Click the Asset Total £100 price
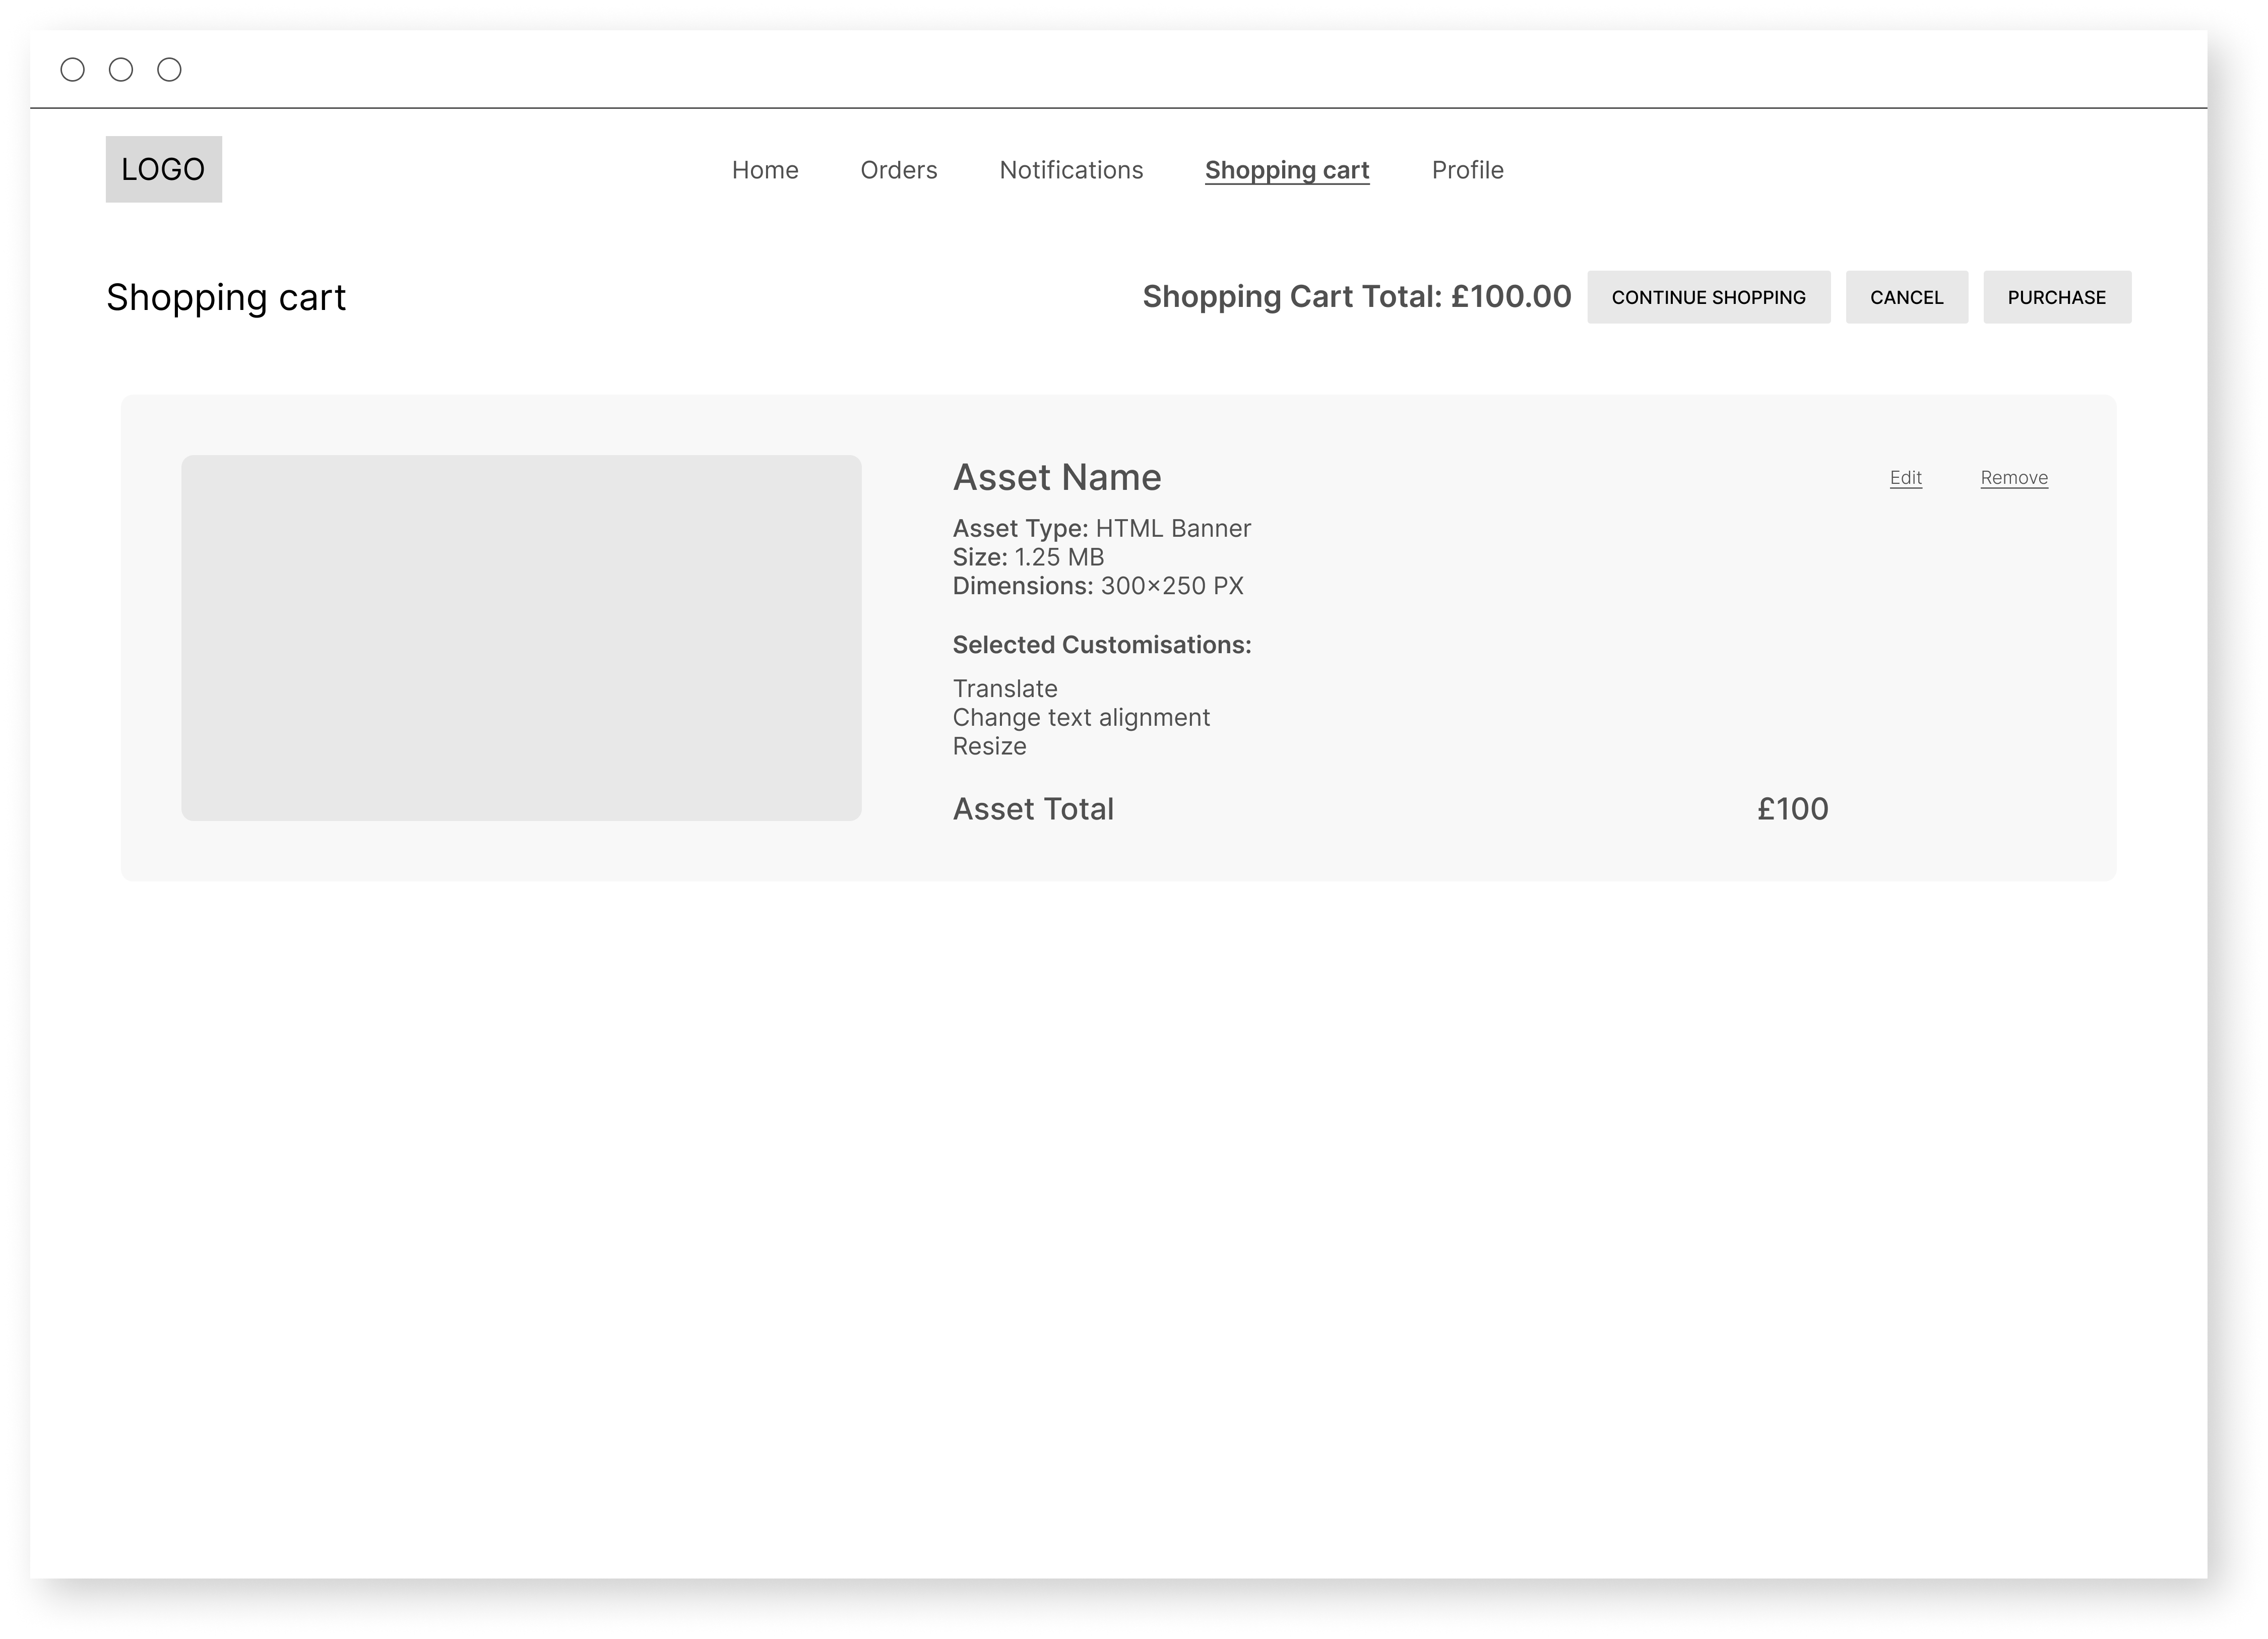The height and width of the screenshot is (1639, 2268). point(1792,809)
